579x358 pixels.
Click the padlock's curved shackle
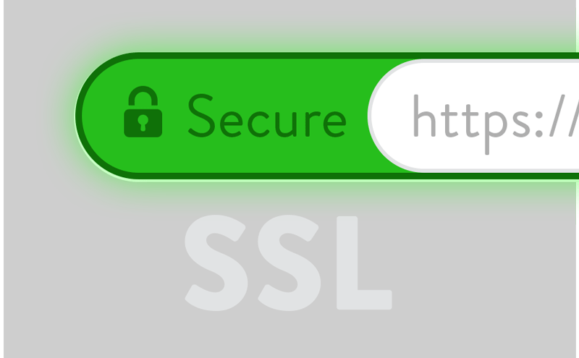(x=143, y=95)
